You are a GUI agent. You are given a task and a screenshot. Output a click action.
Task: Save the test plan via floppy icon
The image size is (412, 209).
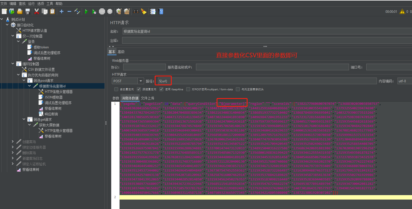point(28,11)
